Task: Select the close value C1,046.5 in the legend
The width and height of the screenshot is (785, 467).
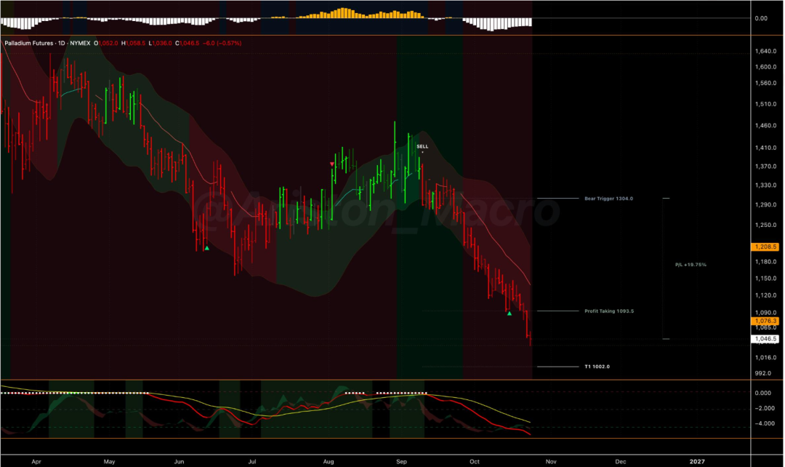Action: pyautogui.click(x=188, y=43)
